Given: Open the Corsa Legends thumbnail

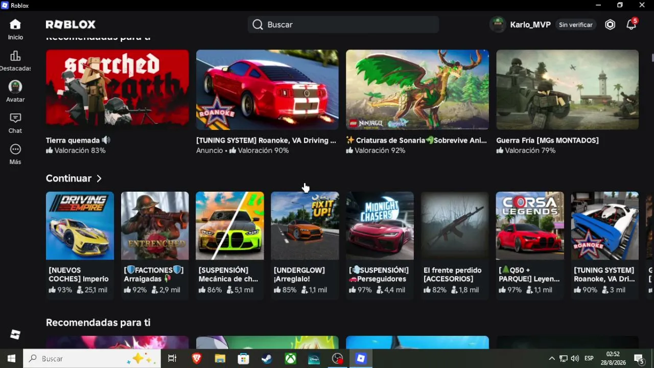Looking at the screenshot, I should 530,225.
